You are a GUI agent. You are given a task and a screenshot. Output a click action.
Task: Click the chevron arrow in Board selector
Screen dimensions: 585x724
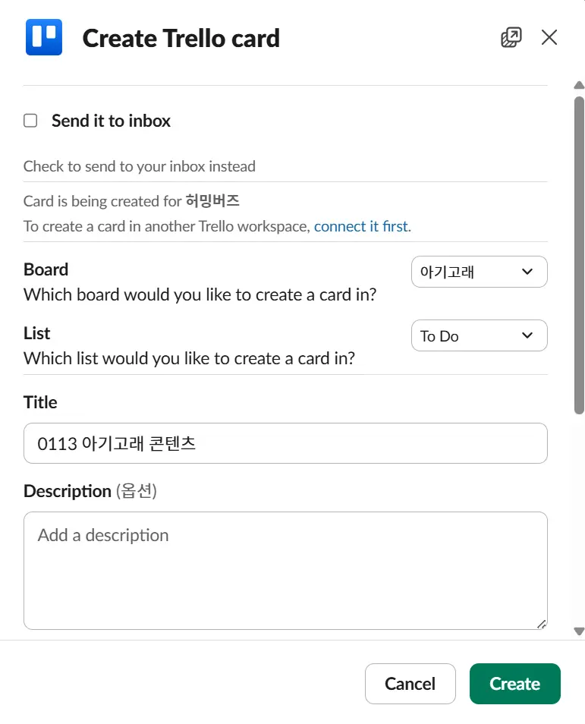click(x=527, y=272)
